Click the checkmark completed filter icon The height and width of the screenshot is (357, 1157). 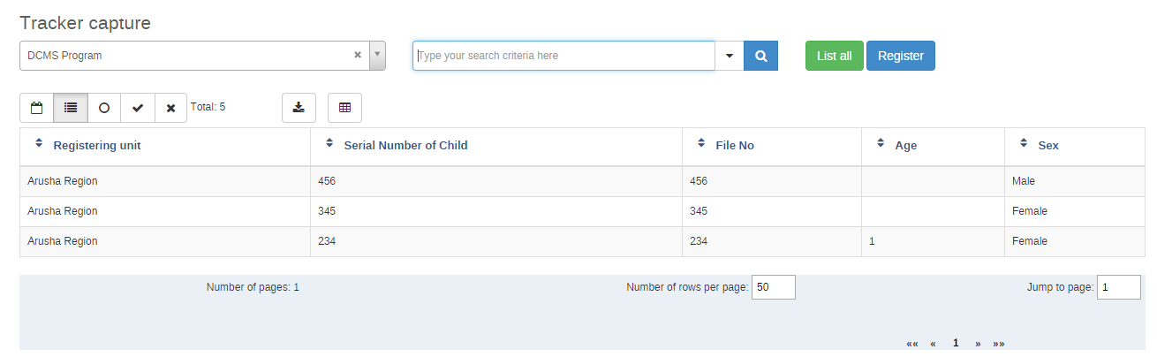(x=138, y=108)
